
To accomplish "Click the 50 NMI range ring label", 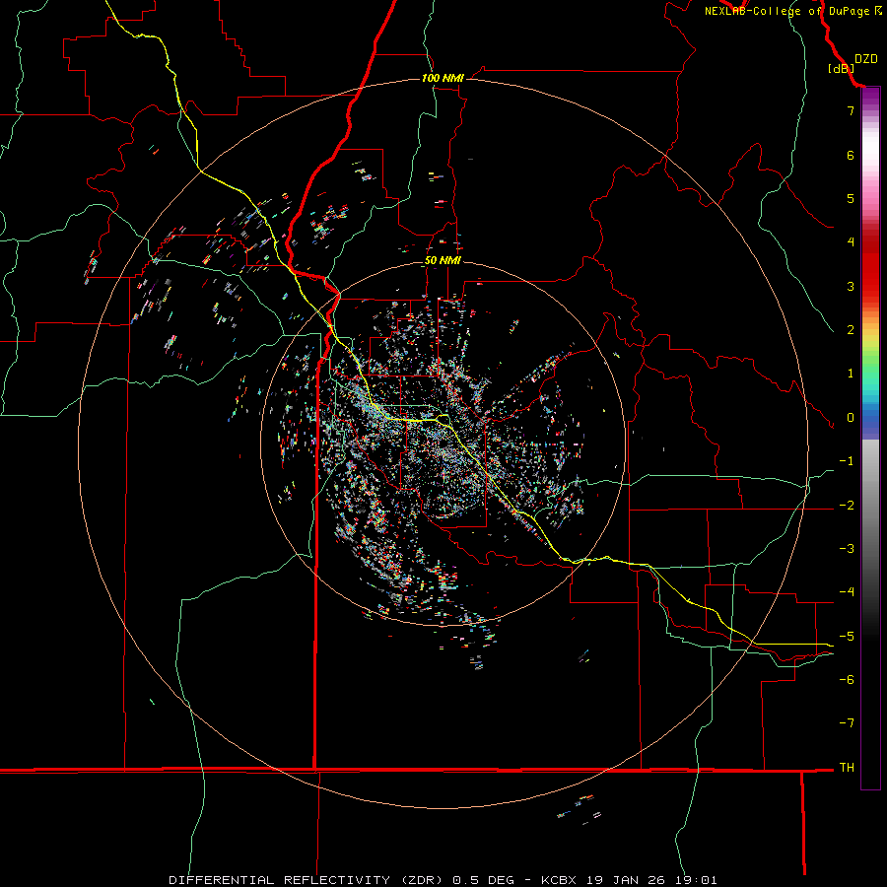I will tap(443, 260).
